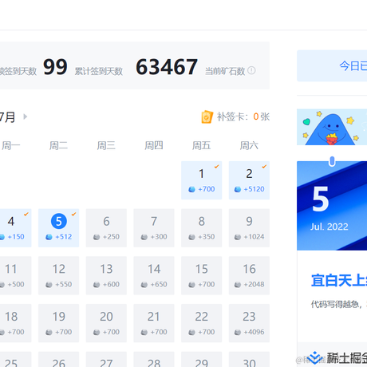This screenshot has height=367, width=367.
Task: Click the 周五 weekday header
Action: [x=201, y=145]
